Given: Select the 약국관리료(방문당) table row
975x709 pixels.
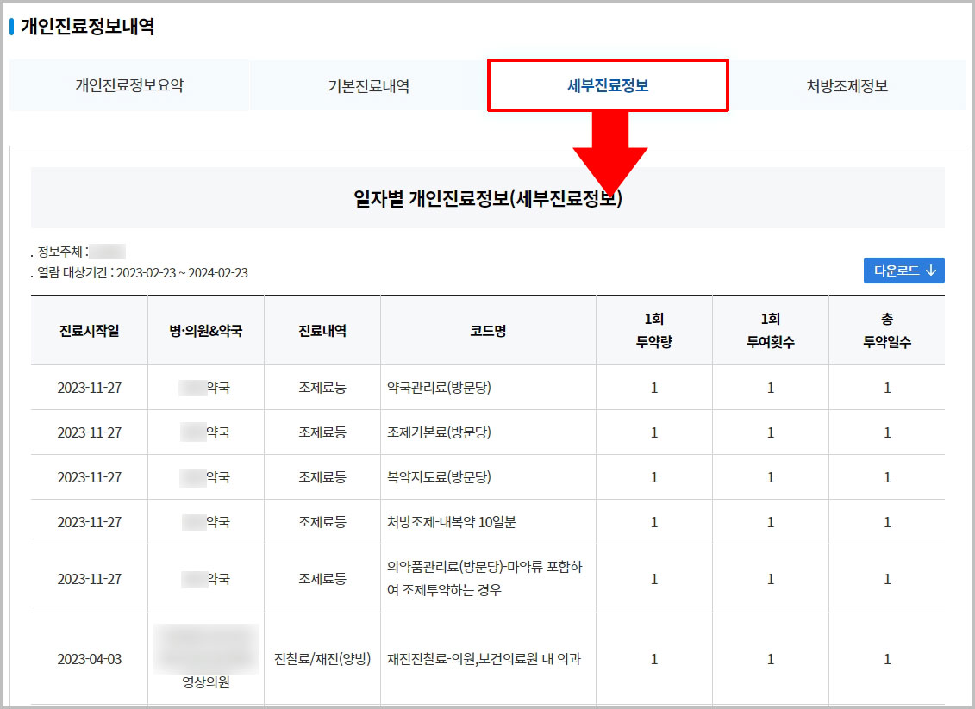Looking at the screenshot, I should click(x=488, y=387).
